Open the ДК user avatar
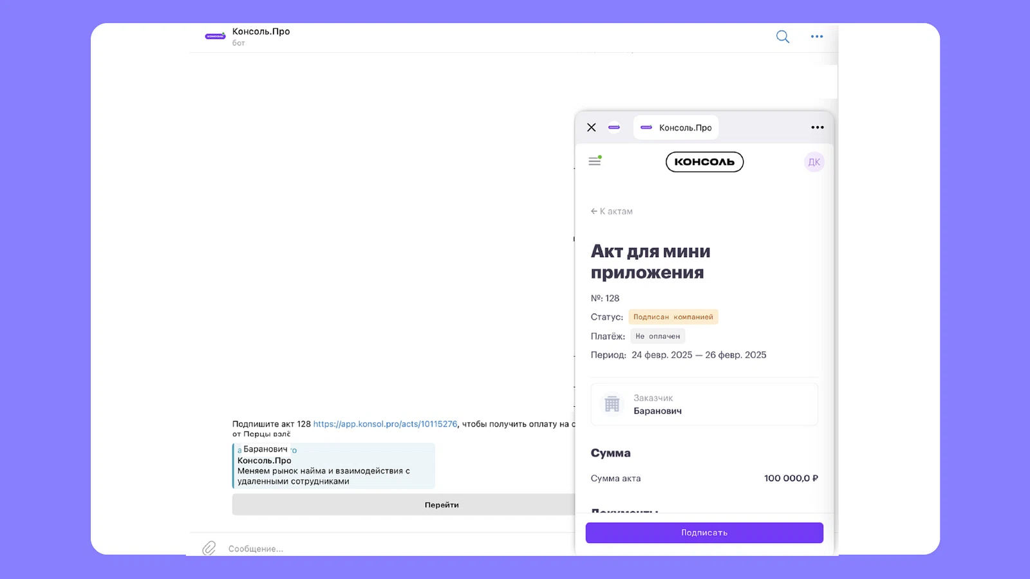The image size is (1030, 579). point(814,162)
